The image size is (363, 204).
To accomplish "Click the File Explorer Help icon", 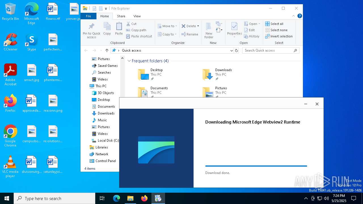I will point(299,16).
